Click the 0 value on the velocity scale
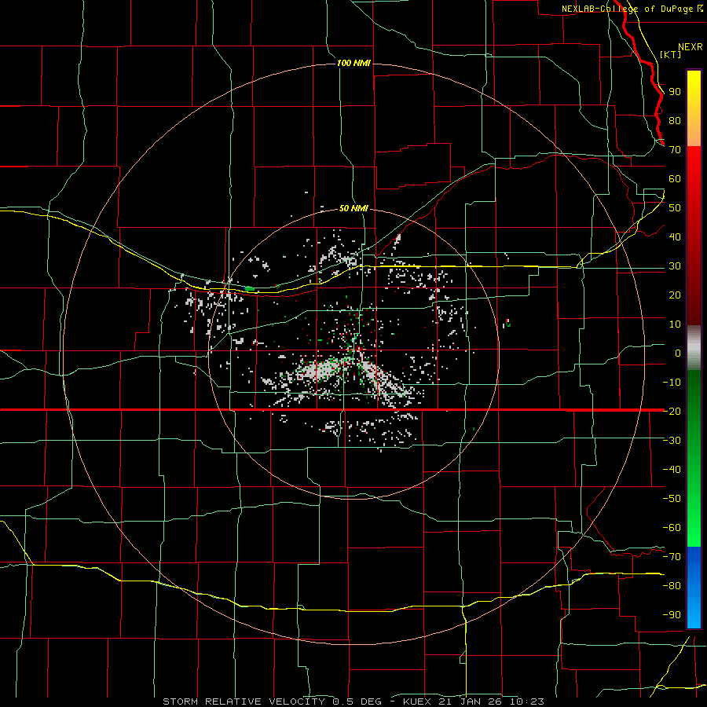The height and width of the screenshot is (707, 707). [678, 353]
